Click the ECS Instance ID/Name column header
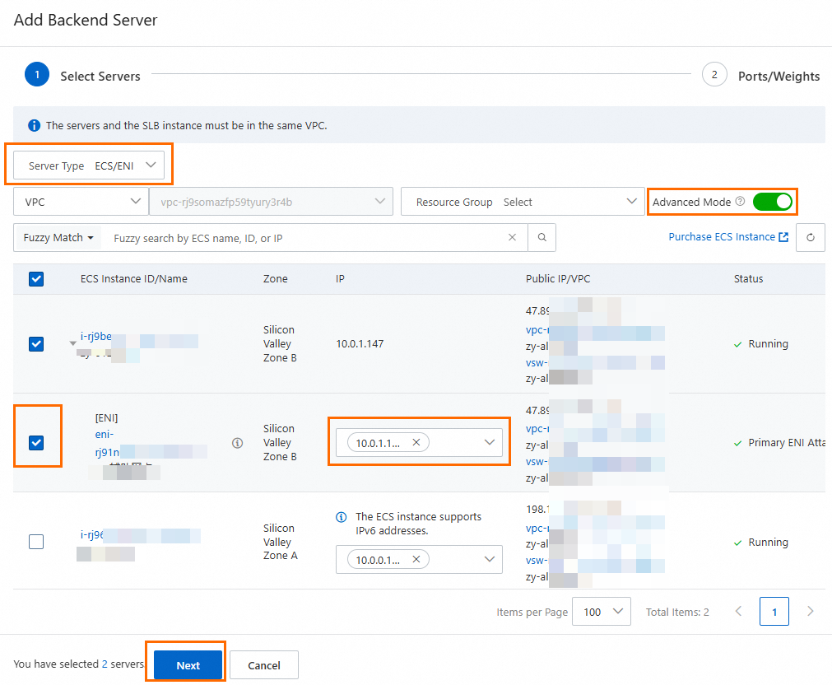The image size is (832, 685). coord(133,279)
